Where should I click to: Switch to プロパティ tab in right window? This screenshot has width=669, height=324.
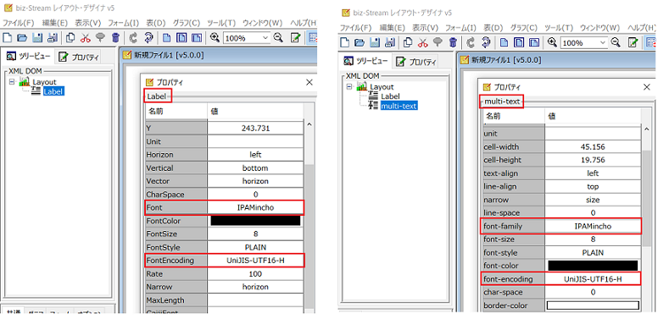point(416,62)
